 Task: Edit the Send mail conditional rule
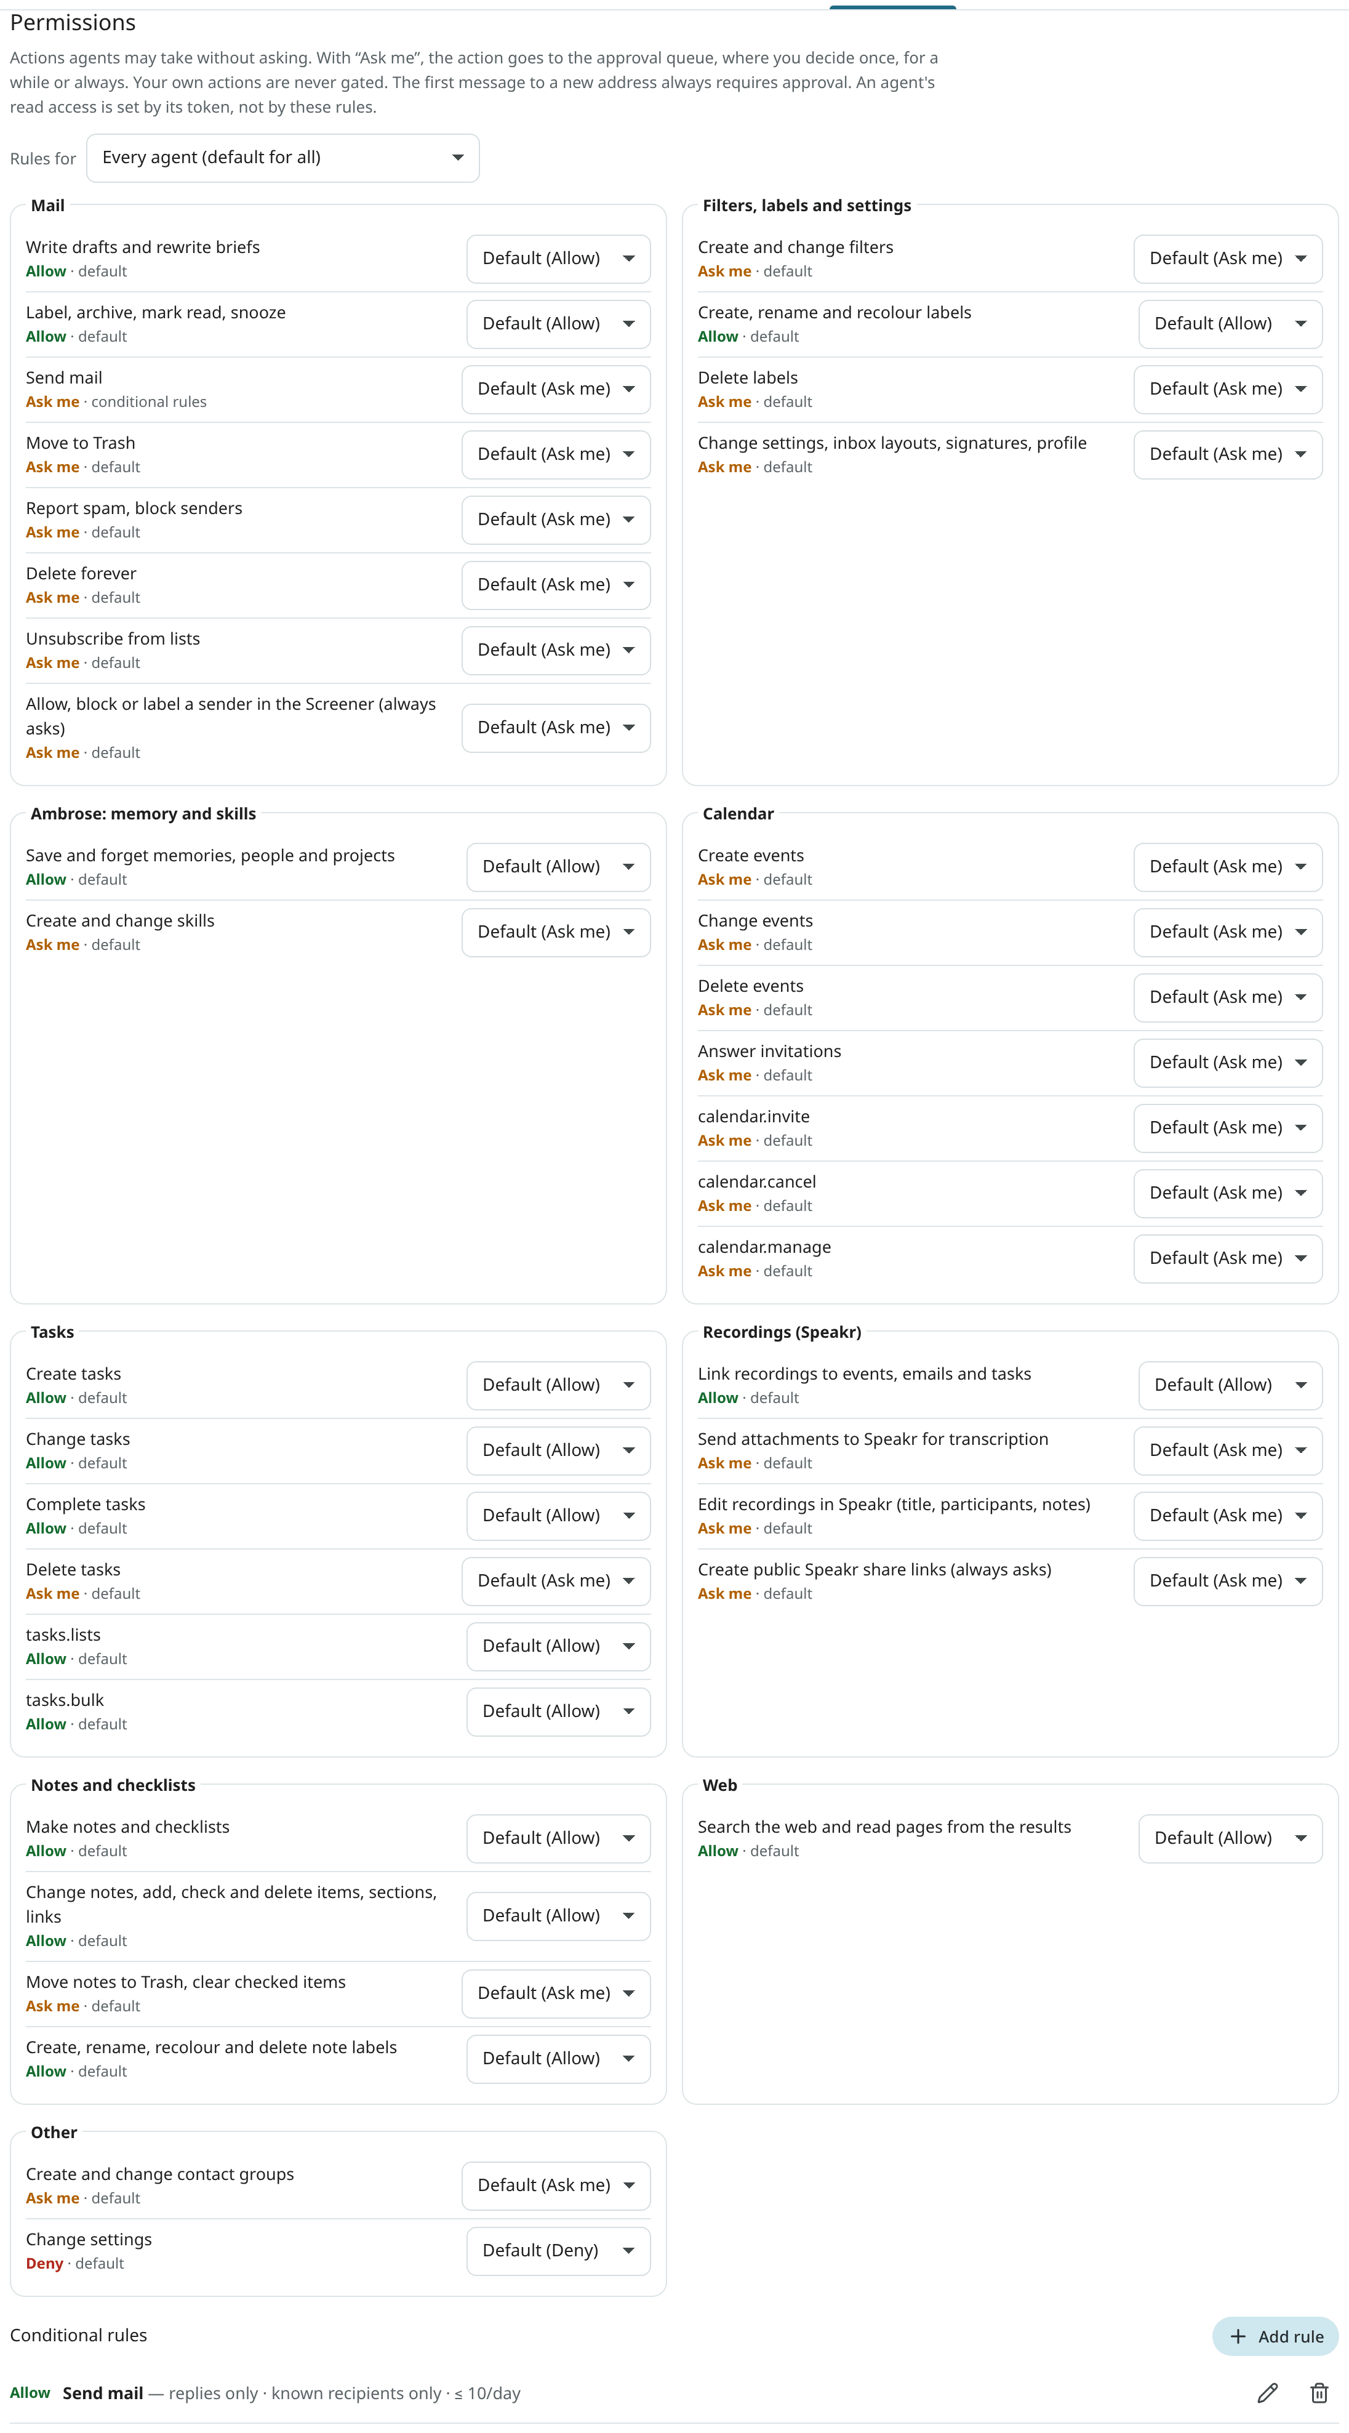pos(1267,2392)
